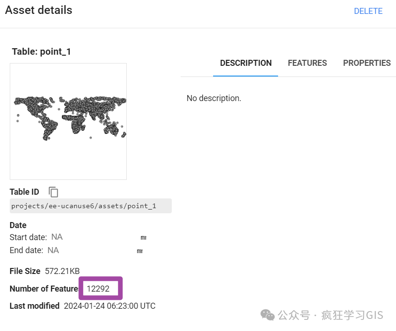The image size is (396, 331).
Task: Click the highlighted 12292 feature count
Action: point(98,288)
